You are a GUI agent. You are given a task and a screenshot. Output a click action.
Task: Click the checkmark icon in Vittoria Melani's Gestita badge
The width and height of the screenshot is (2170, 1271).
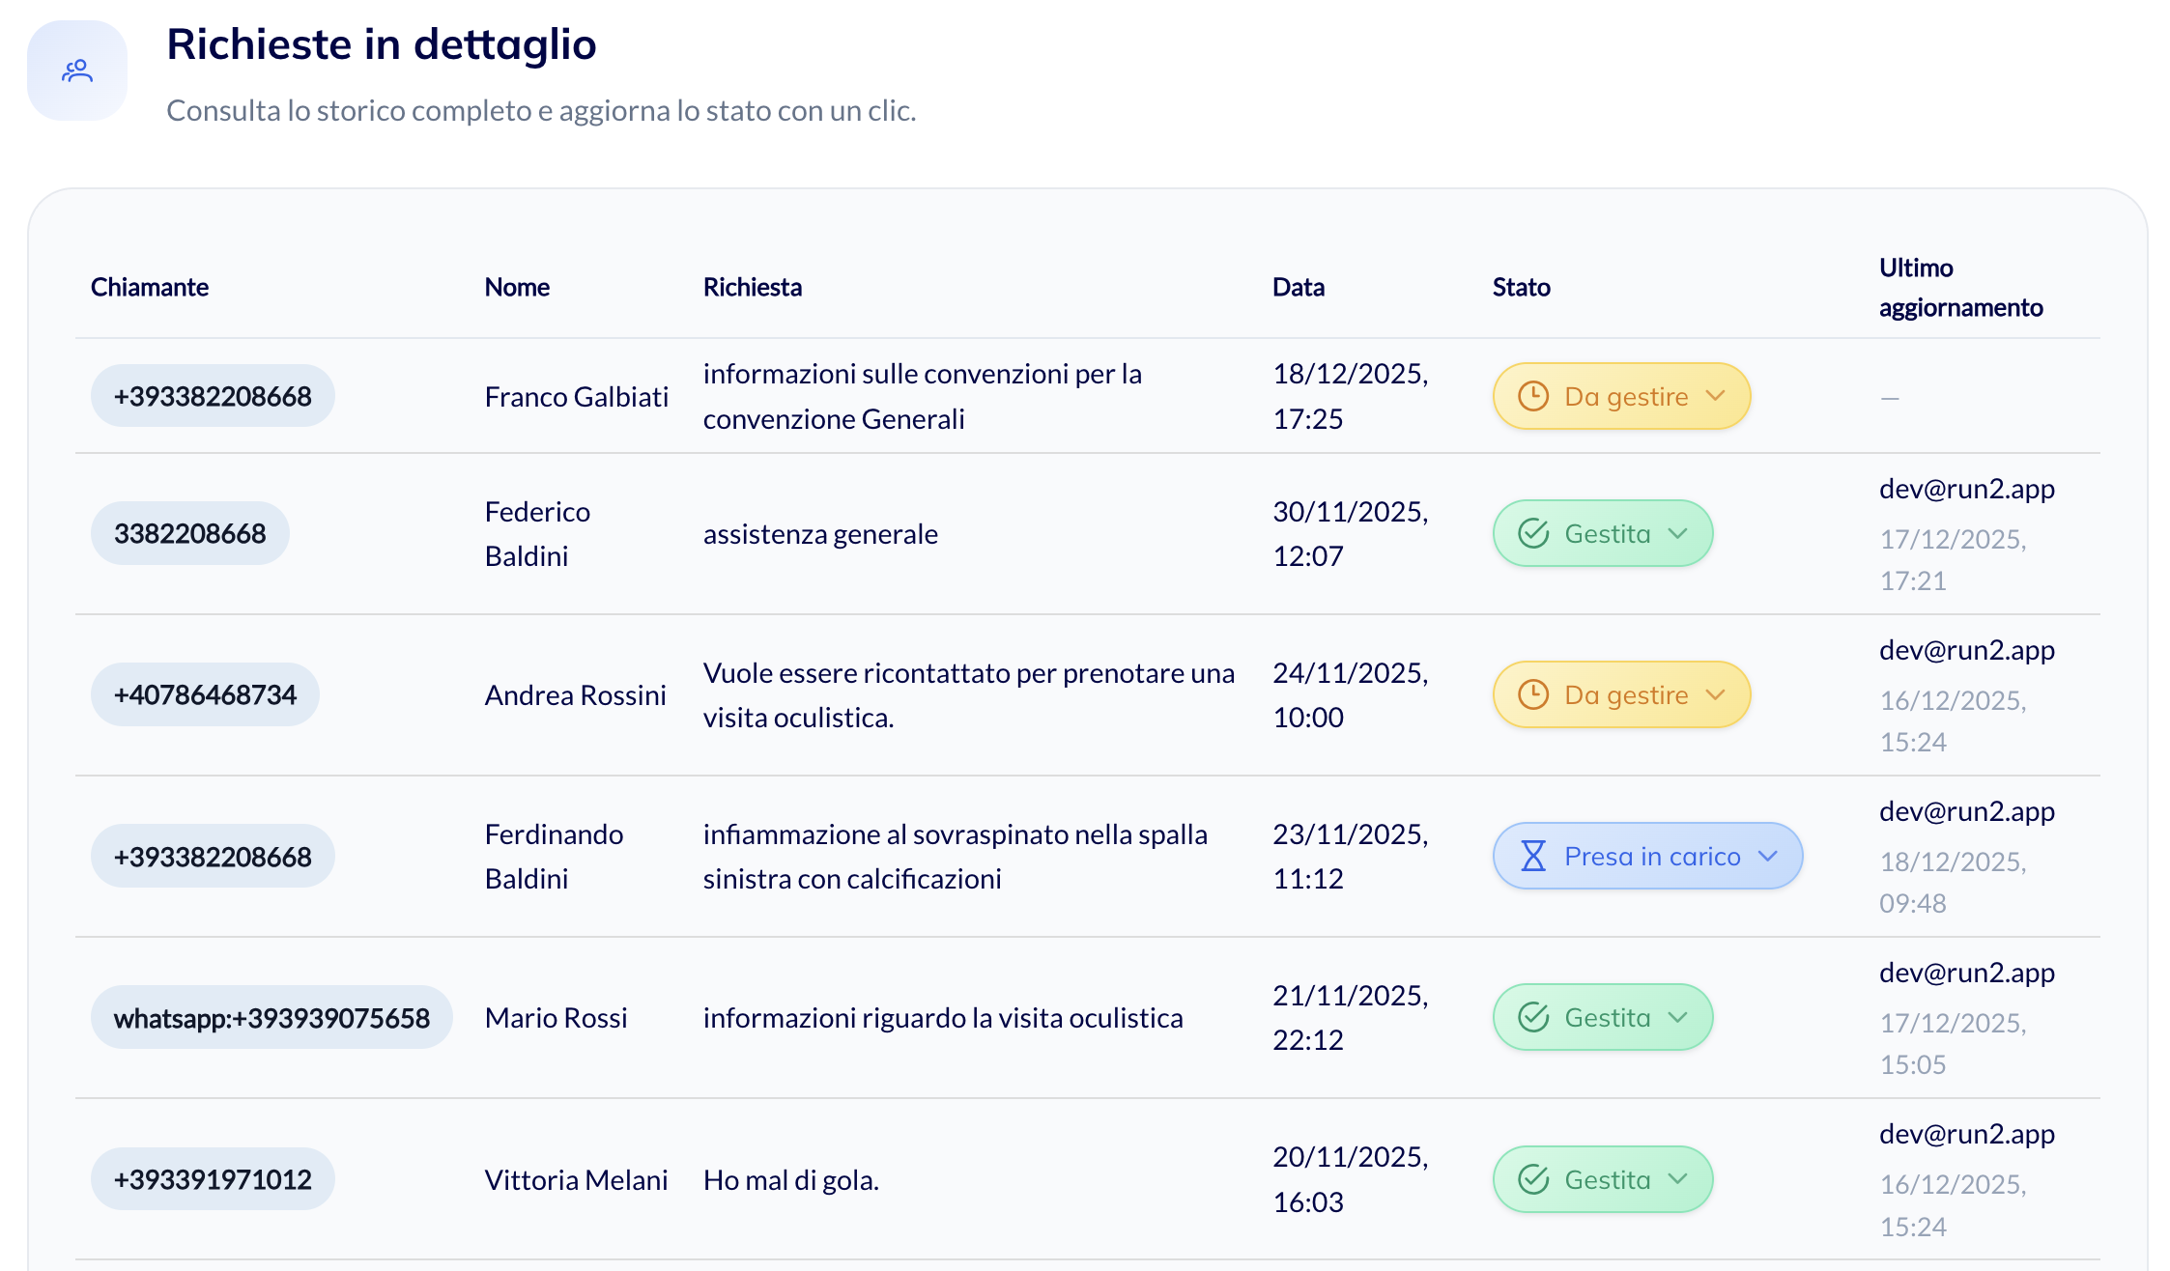click(1532, 1179)
